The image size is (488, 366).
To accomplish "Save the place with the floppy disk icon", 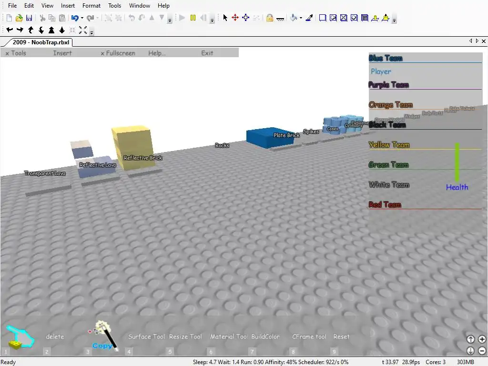I will pyautogui.click(x=29, y=18).
